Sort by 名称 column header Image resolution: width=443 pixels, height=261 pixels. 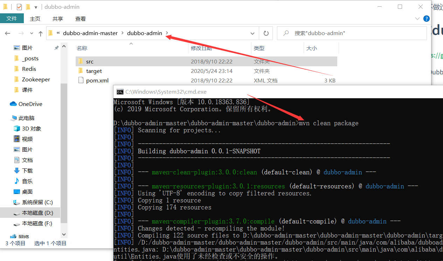[x=82, y=48]
